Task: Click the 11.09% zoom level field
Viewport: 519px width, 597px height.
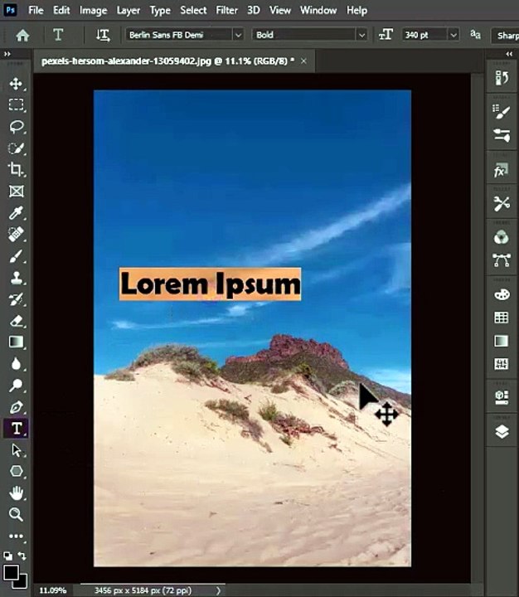Action: [53, 590]
